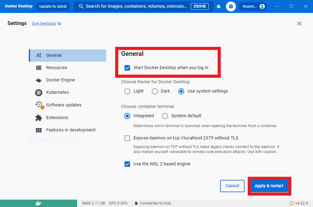The width and height of the screenshot is (313, 207).
Task: Select Use system settings theme
Action: 181,91
